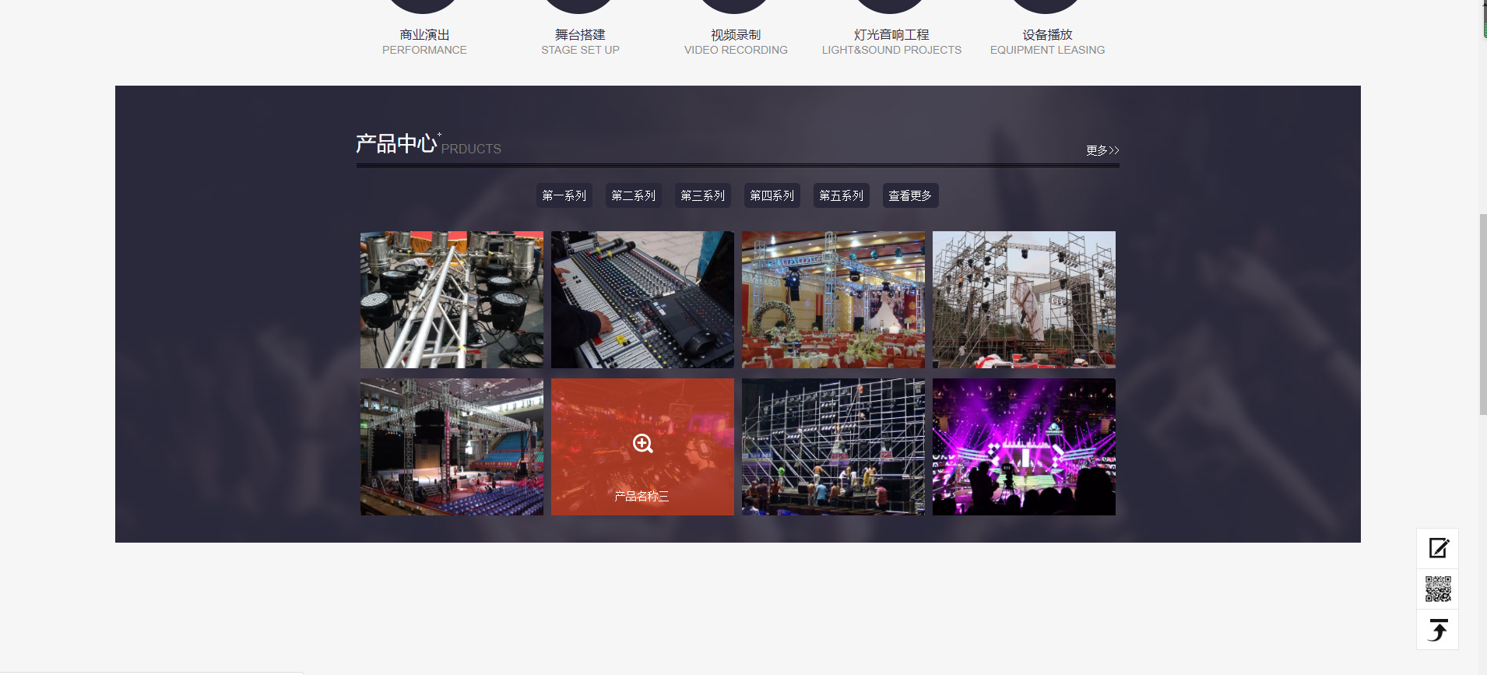
Task: Click the 查看更多 button
Action: coord(910,195)
